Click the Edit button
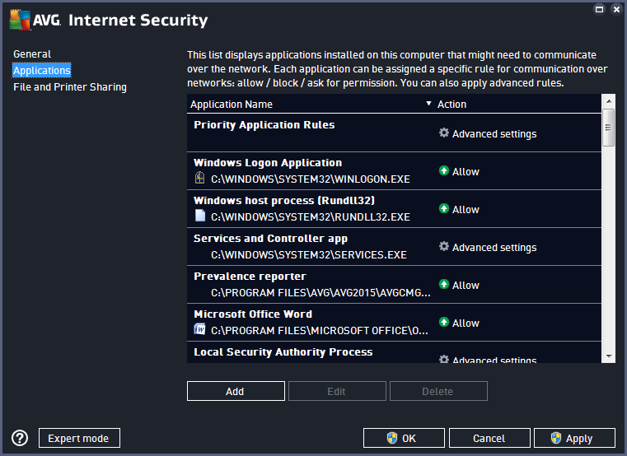Screen dimensions: 627x456 click(x=337, y=391)
